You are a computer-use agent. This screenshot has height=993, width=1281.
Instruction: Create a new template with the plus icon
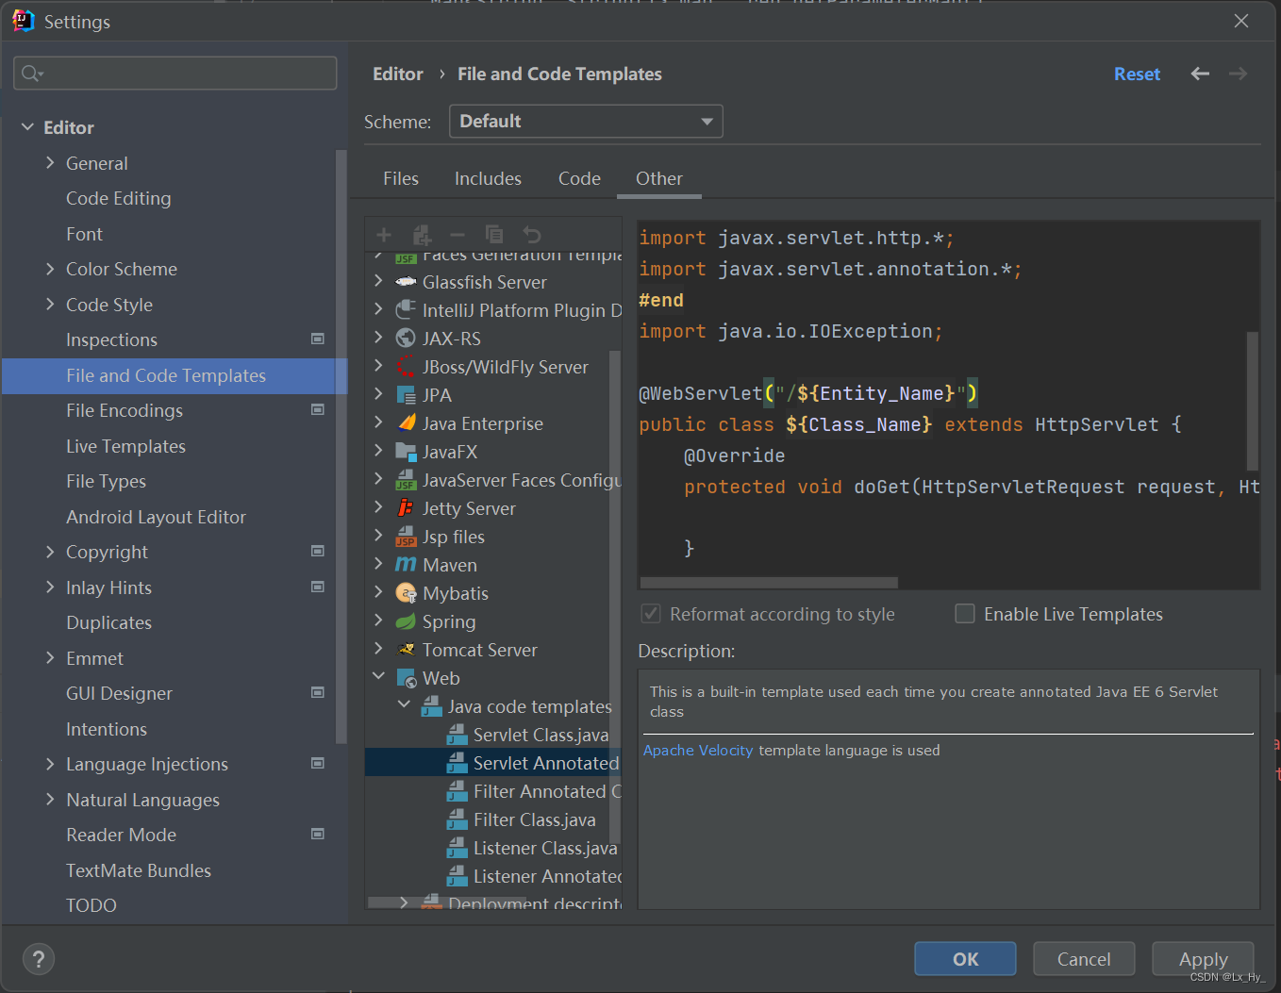click(383, 234)
